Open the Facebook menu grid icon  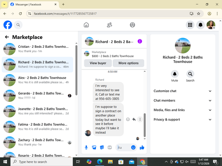(190, 25)
